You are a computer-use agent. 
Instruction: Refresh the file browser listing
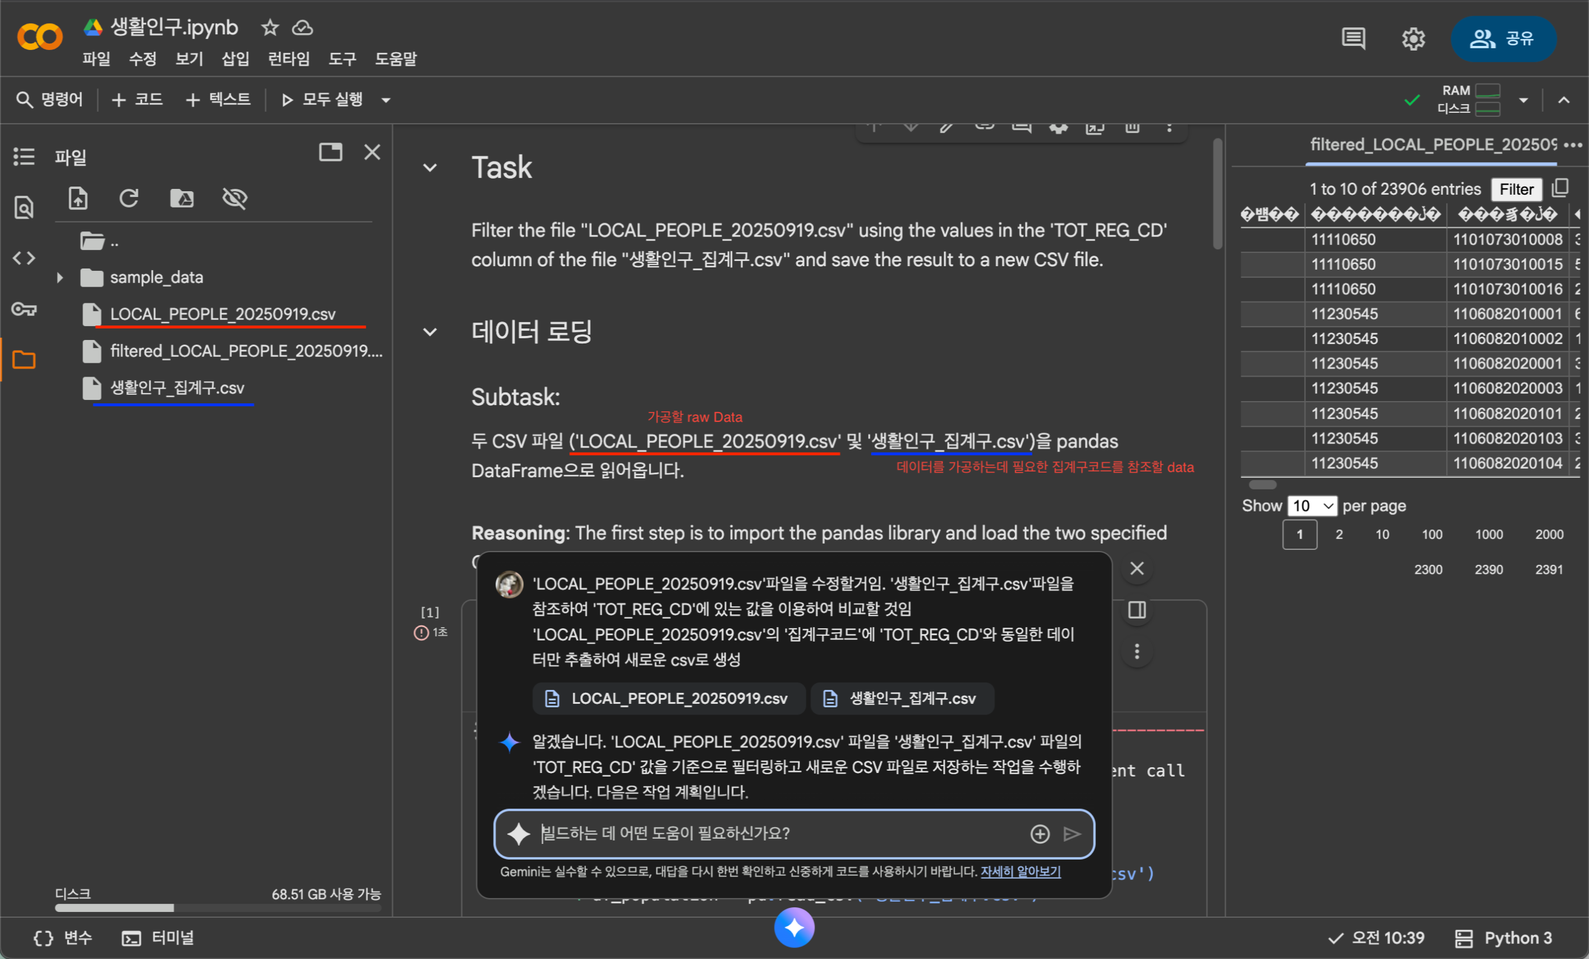(129, 199)
